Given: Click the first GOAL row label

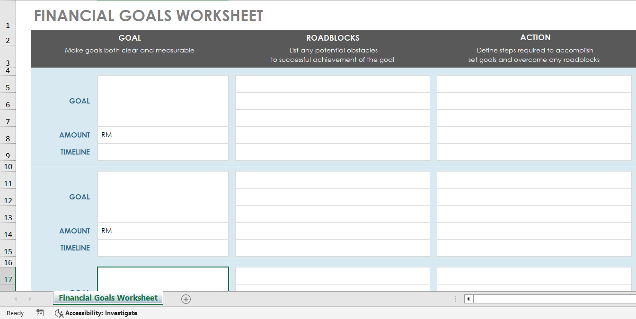Looking at the screenshot, I should click(x=79, y=101).
